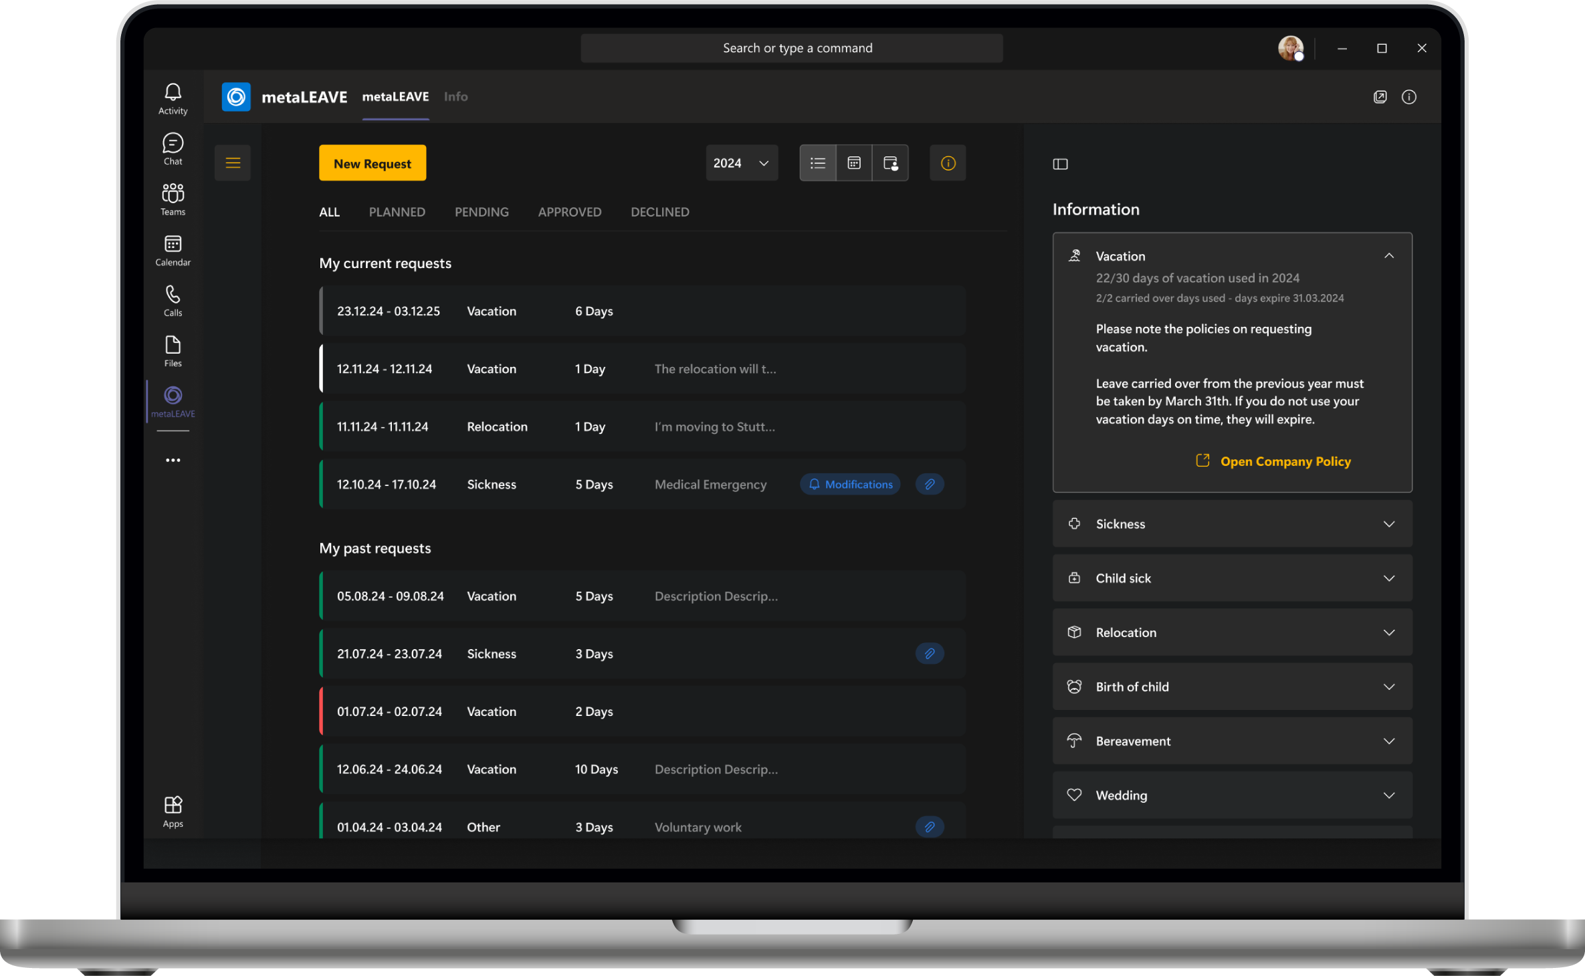Image resolution: width=1585 pixels, height=976 pixels.
Task: Open the 23.12.24 - 03.12.25 Vacation request
Action: [x=642, y=311]
